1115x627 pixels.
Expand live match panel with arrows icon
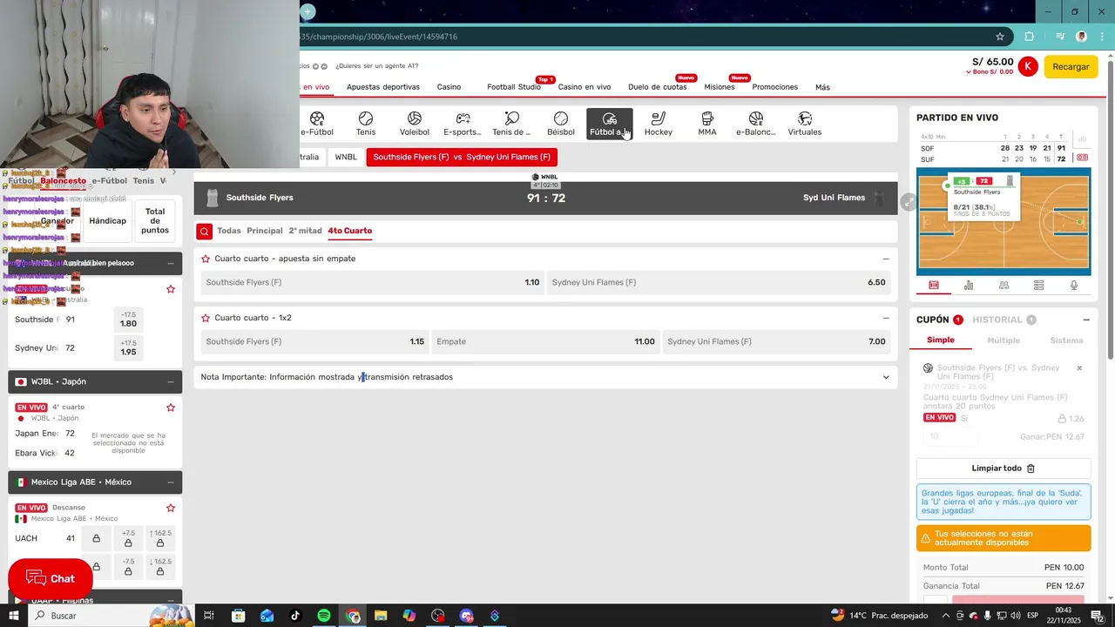(x=908, y=201)
